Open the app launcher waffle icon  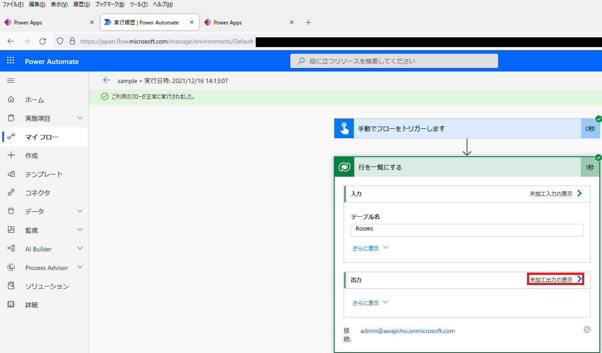click(x=11, y=61)
